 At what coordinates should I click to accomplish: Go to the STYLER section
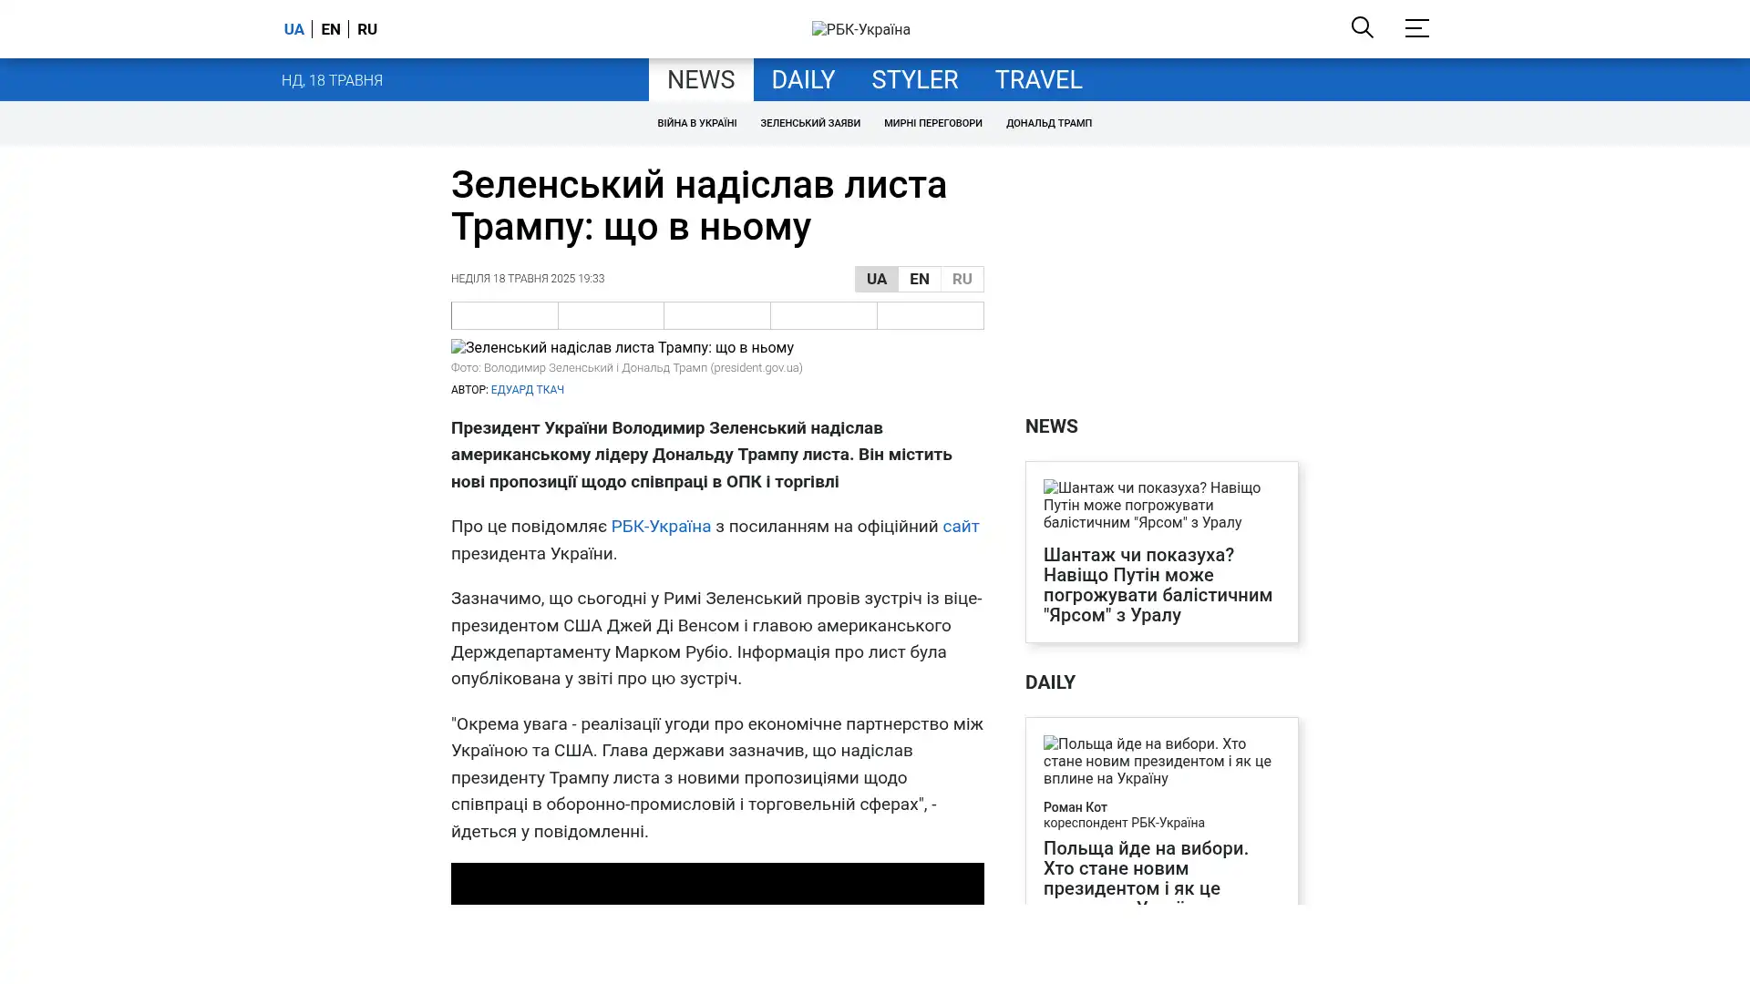(x=914, y=80)
